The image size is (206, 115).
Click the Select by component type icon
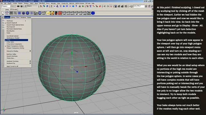[47, 6]
